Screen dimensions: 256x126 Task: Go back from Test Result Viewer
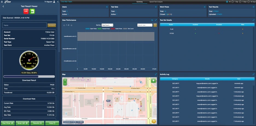pyautogui.click(x=3, y=6)
